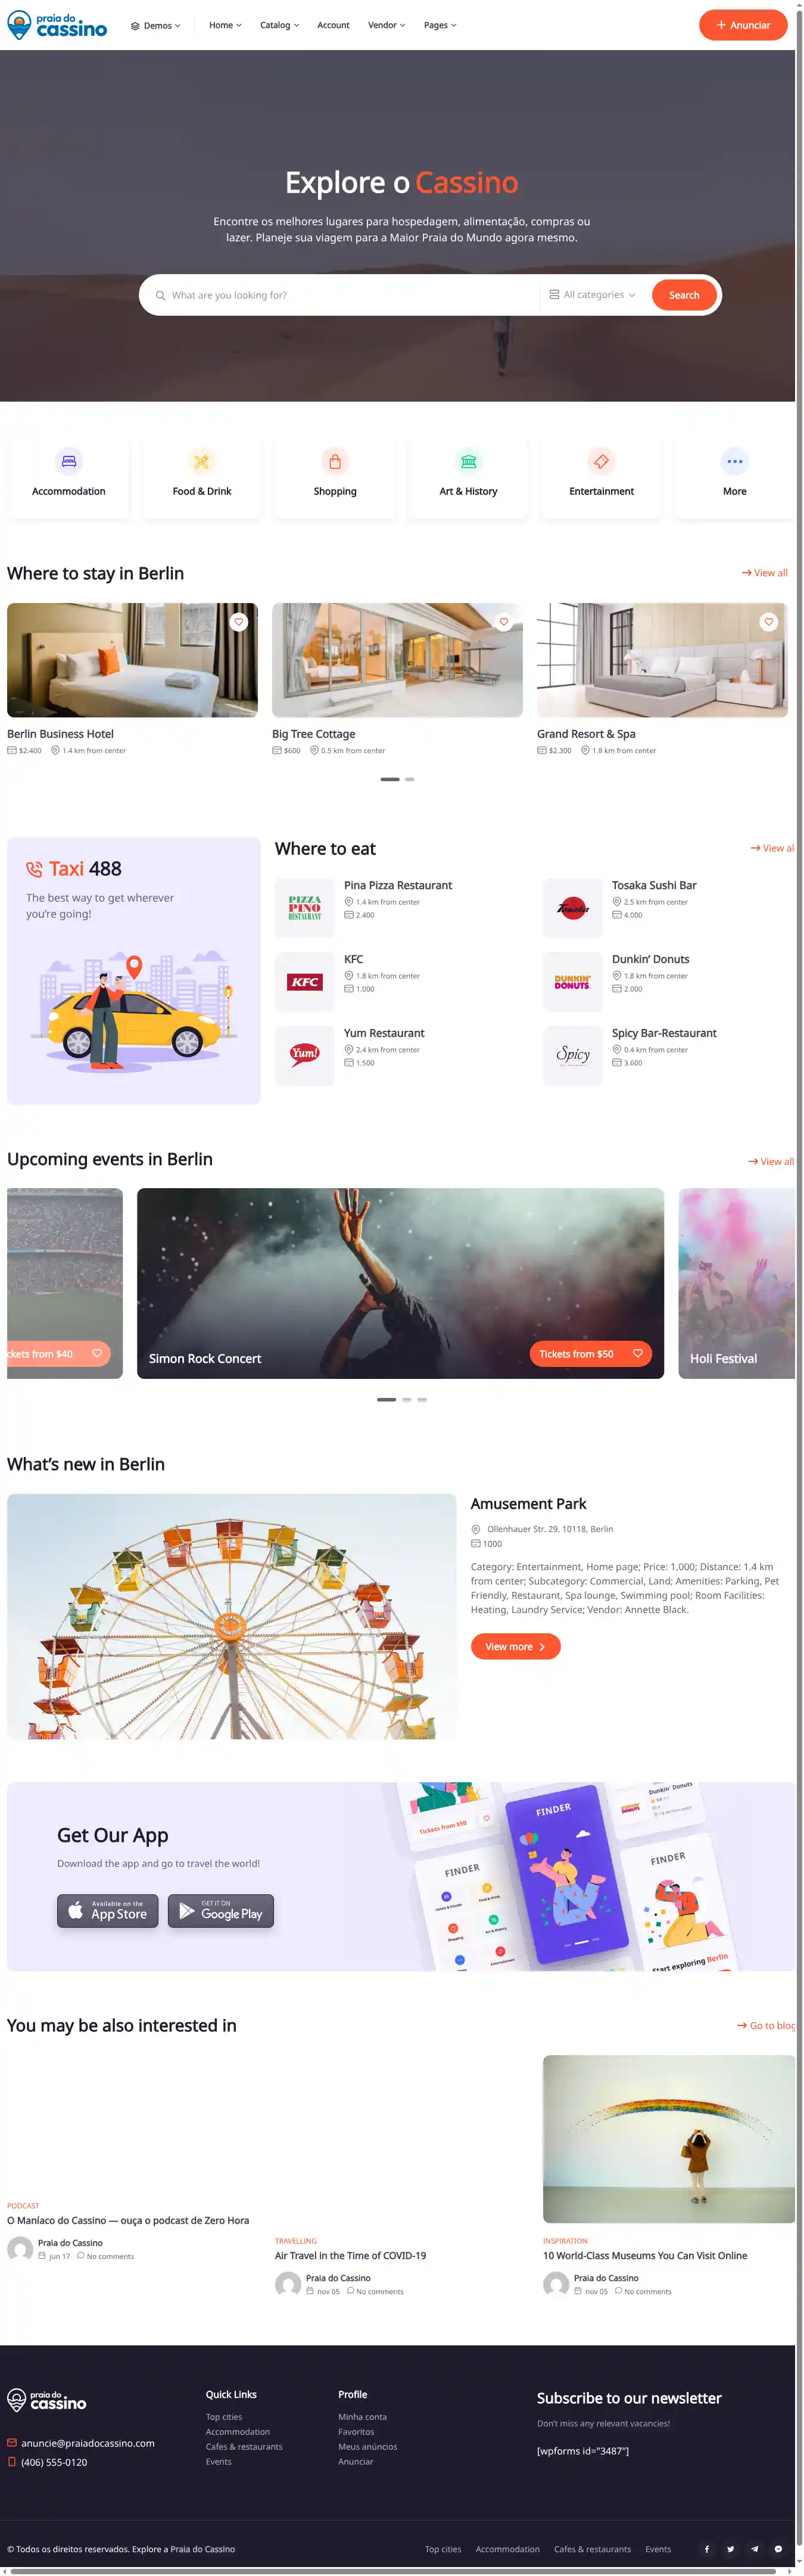
Task: Open the Account menu item
Action: point(333,25)
